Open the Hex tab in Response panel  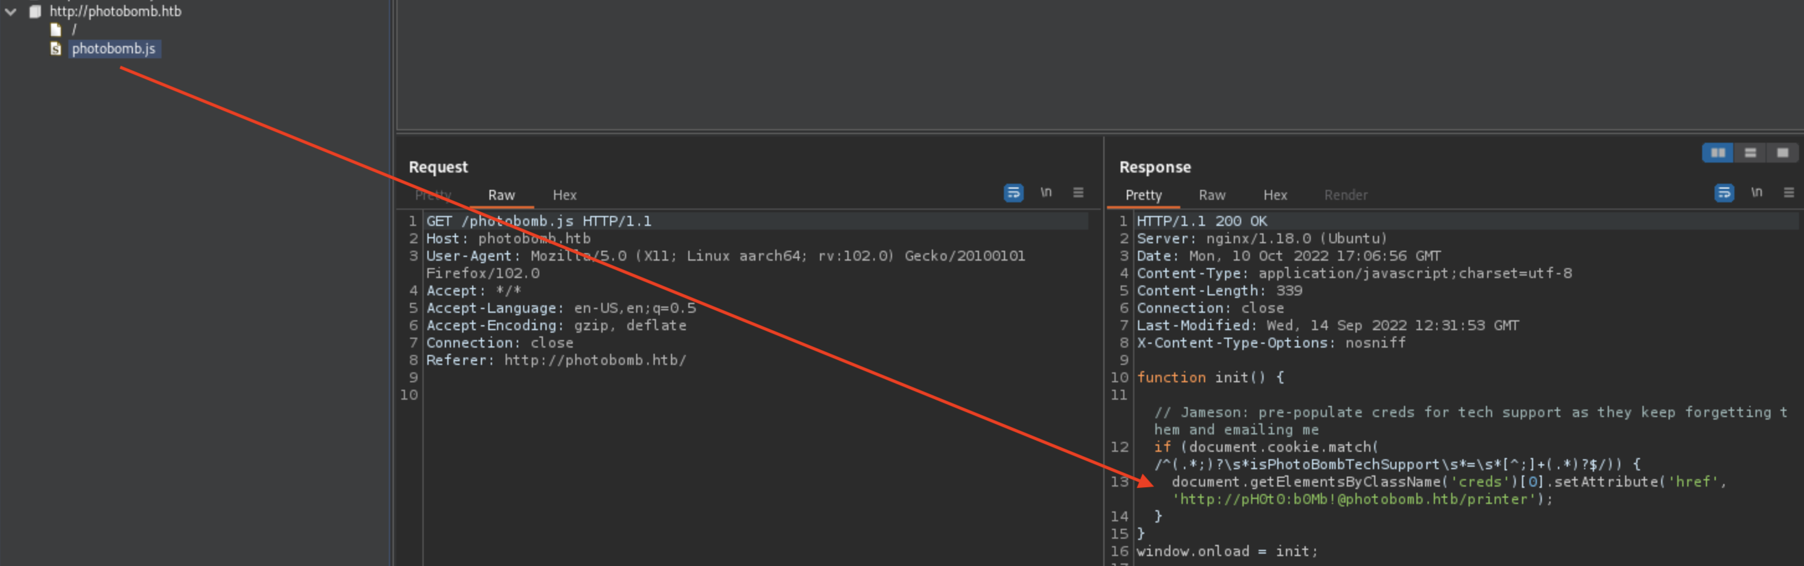[1275, 195]
